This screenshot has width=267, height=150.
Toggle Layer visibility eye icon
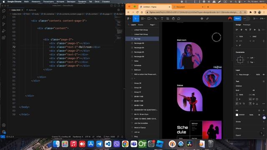tap(264, 75)
